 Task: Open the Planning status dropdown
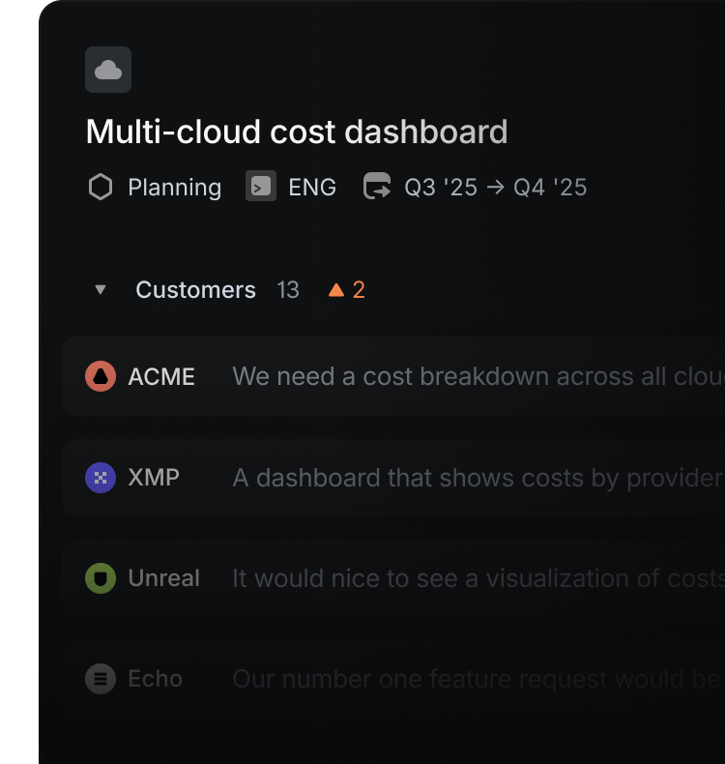(x=174, y=187)
